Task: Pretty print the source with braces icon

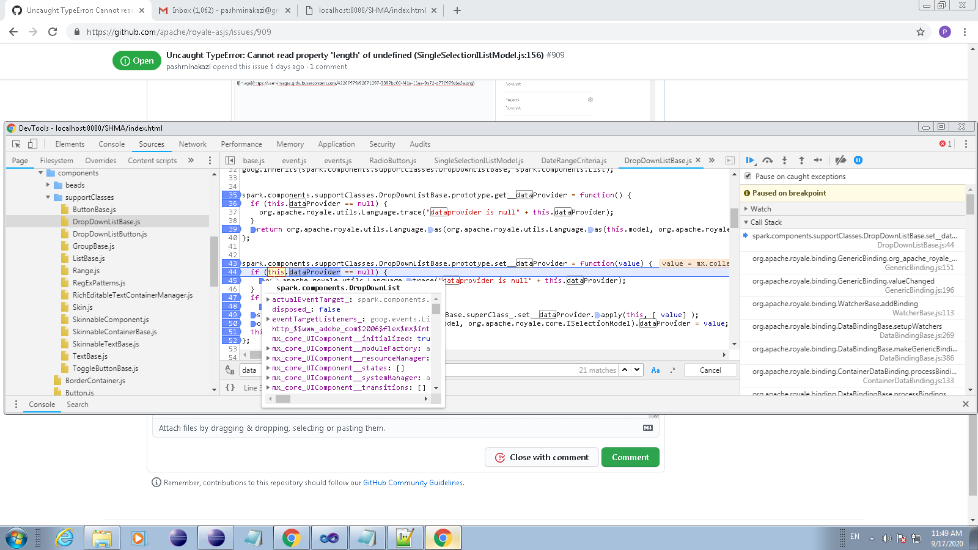Action: 230,387
